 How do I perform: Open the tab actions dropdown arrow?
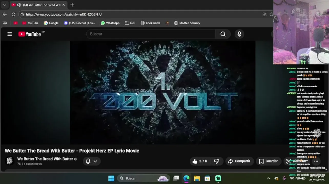(5, 5)
